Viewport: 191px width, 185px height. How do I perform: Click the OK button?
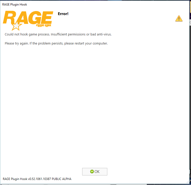(95, 172)
